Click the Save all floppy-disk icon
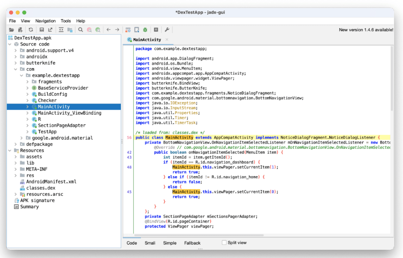 coord(41,30)
